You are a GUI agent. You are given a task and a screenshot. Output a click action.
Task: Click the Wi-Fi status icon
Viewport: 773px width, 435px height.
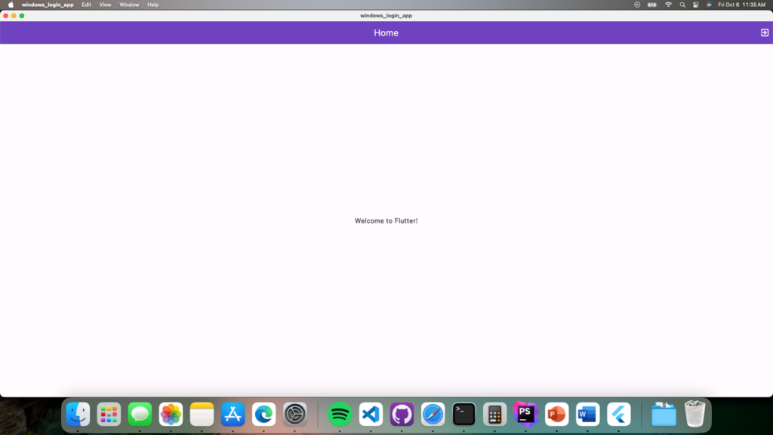667,5
